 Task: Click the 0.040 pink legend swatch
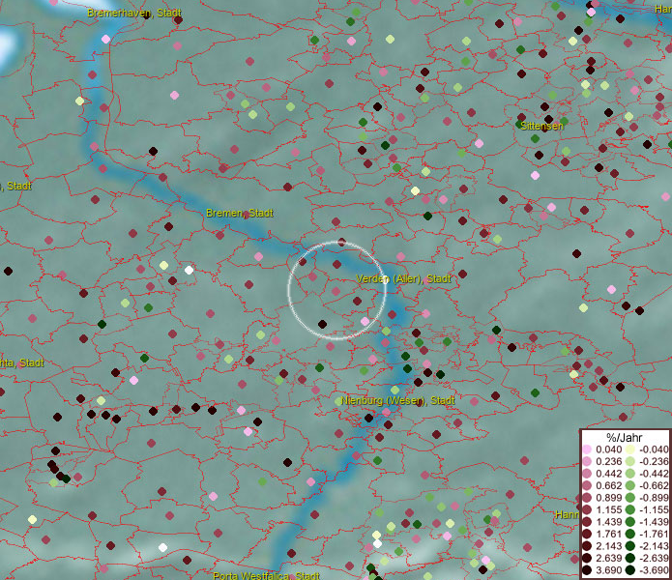pyautogui.click(x=587, y=449)
